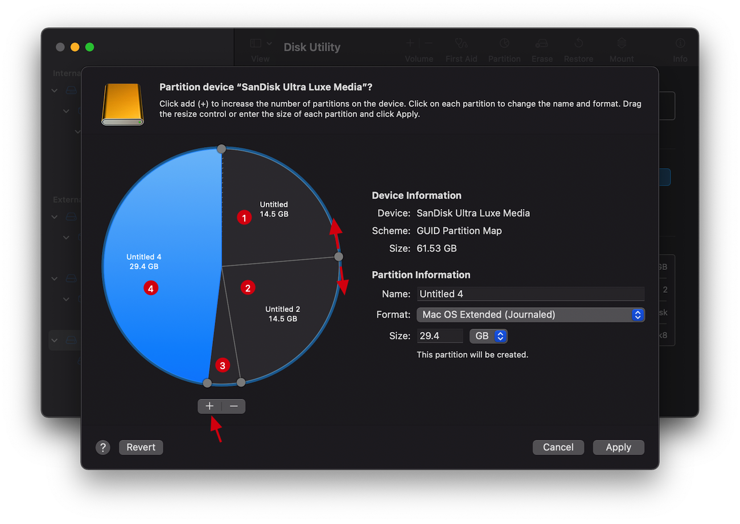Click the partition Size input field
740x524 pixels.
click(x=439, y=336)
